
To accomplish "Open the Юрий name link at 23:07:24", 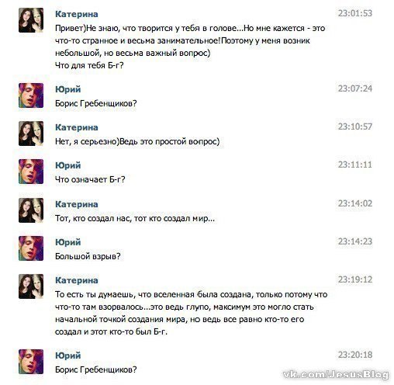I will 68,89.
